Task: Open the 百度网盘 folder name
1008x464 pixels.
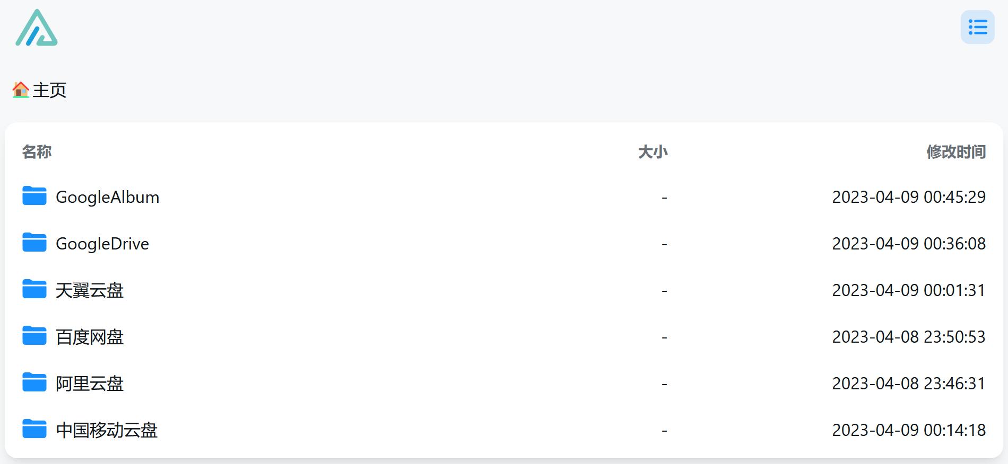Action: pos(90,337)
